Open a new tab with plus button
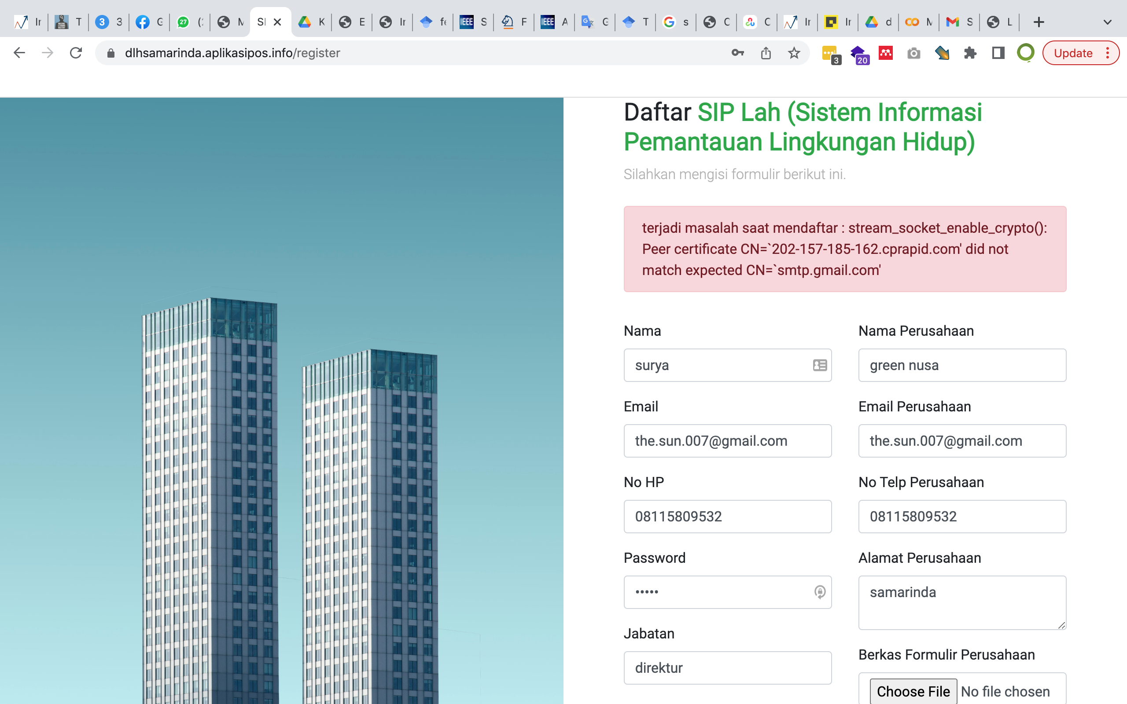Screen dimensions: 1127x704 point(1039,22)
